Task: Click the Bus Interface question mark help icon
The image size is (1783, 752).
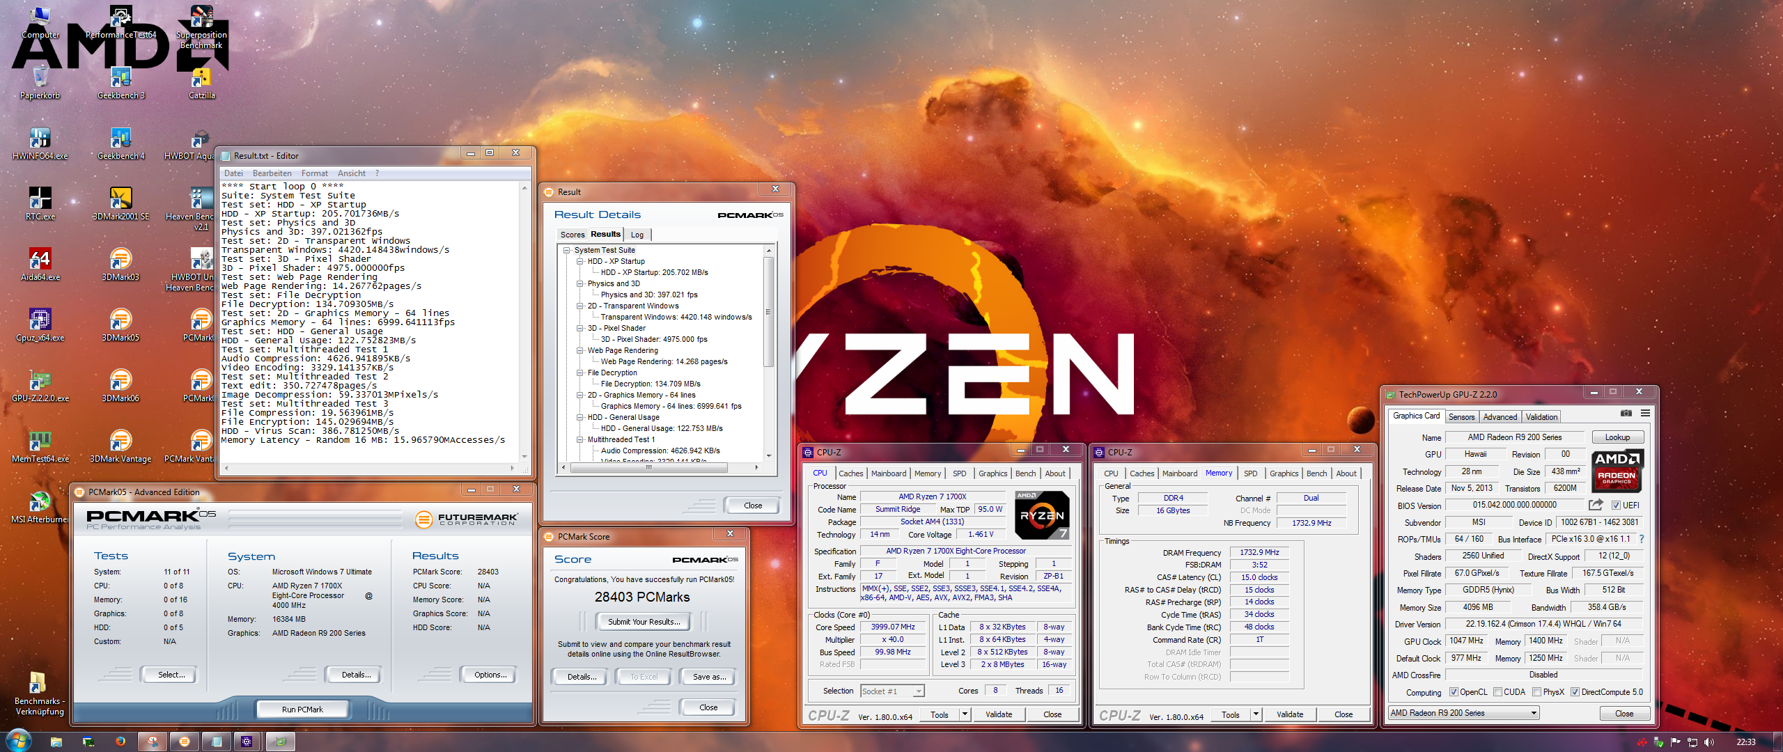Action: tap(1642, 539)
